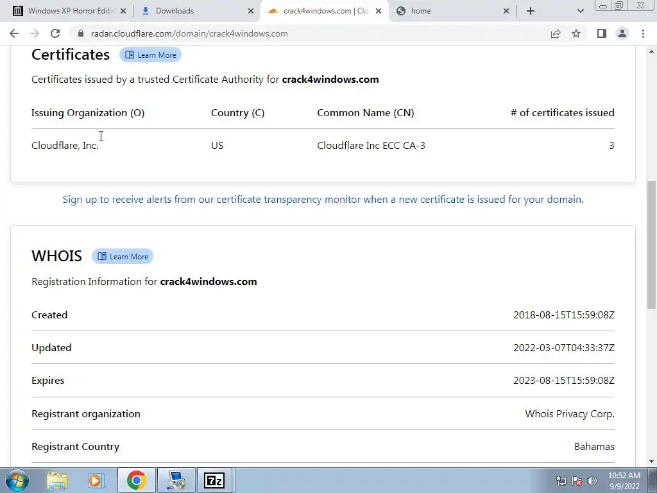Share this page using the share icon

[x=556, y=33]
